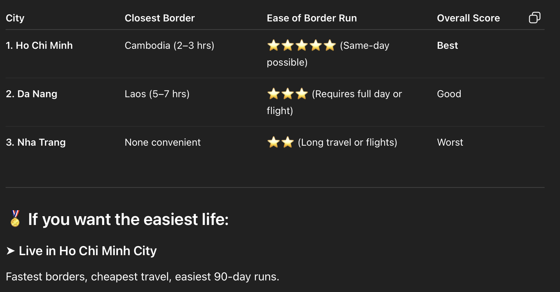
Task: Click the If you want the easiest life heading
Action: click(128, 219)
